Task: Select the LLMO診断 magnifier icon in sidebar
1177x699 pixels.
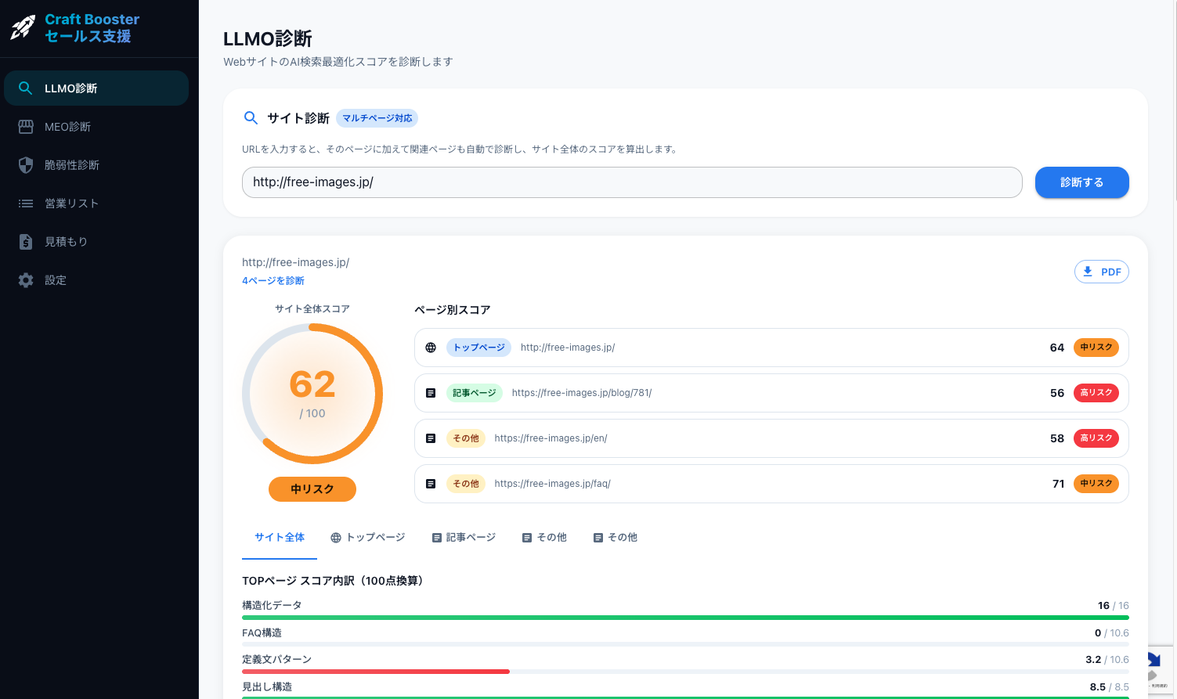Action: (x=26, y=88)
